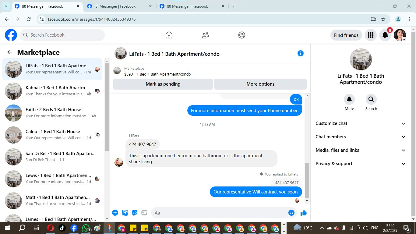The height and width of the screenshot is (234, 416).
Task: Click the listing thumbnail in right panel
Action: point(361,59)
